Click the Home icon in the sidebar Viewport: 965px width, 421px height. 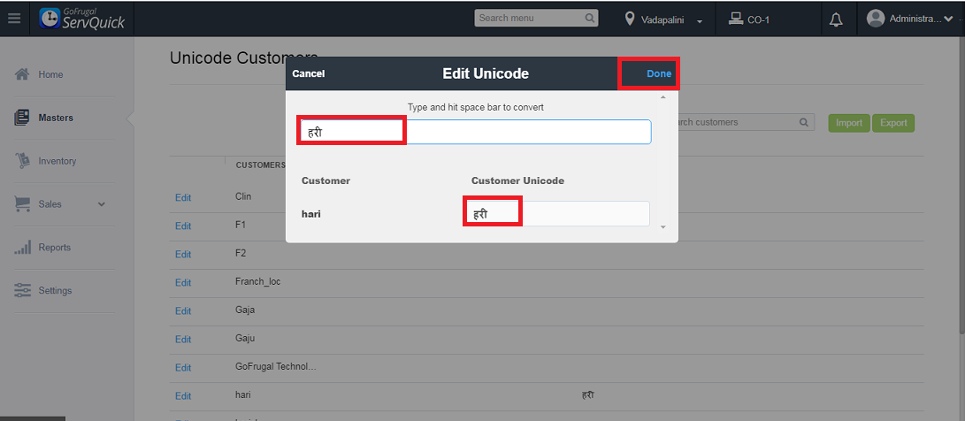(24, 74)
